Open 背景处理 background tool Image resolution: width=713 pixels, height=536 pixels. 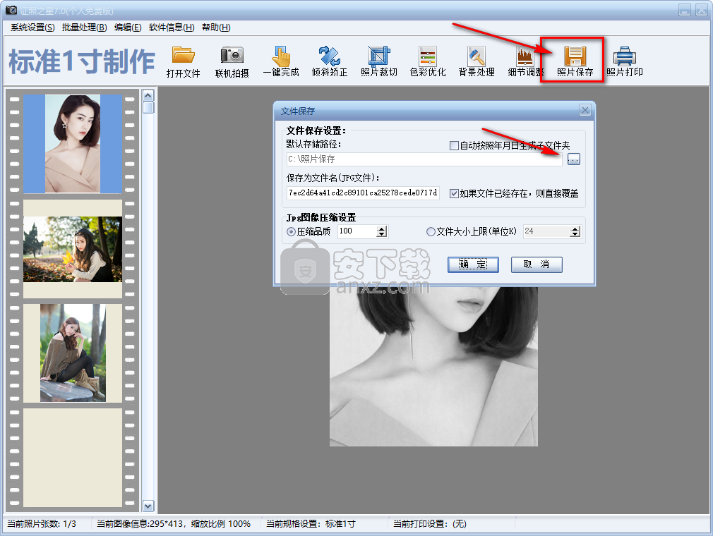pos(477,62)
